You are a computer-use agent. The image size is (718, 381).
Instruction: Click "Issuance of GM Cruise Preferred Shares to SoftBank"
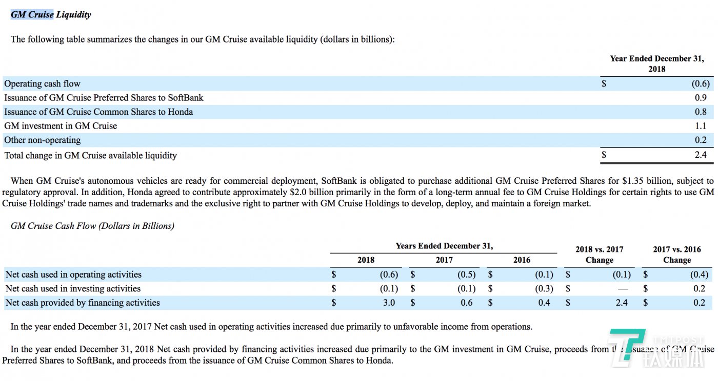click(x=104, y=97)
